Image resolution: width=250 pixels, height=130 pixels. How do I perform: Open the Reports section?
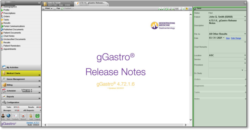click(21, 97)
